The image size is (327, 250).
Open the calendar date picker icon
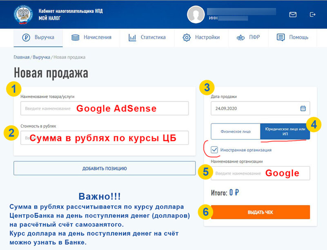[x=303, y=108]
